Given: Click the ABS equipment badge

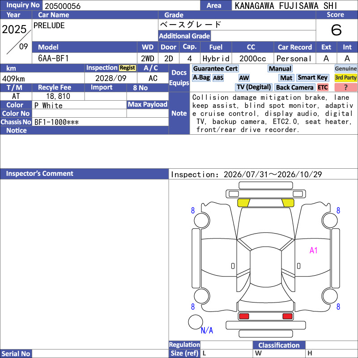Looking at the screenshot, I should [218, 78].
